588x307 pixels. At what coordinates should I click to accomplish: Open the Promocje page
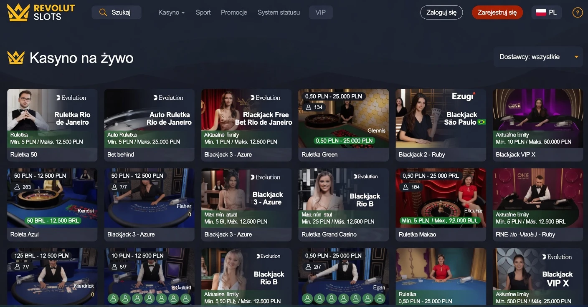tap(234, 13)
